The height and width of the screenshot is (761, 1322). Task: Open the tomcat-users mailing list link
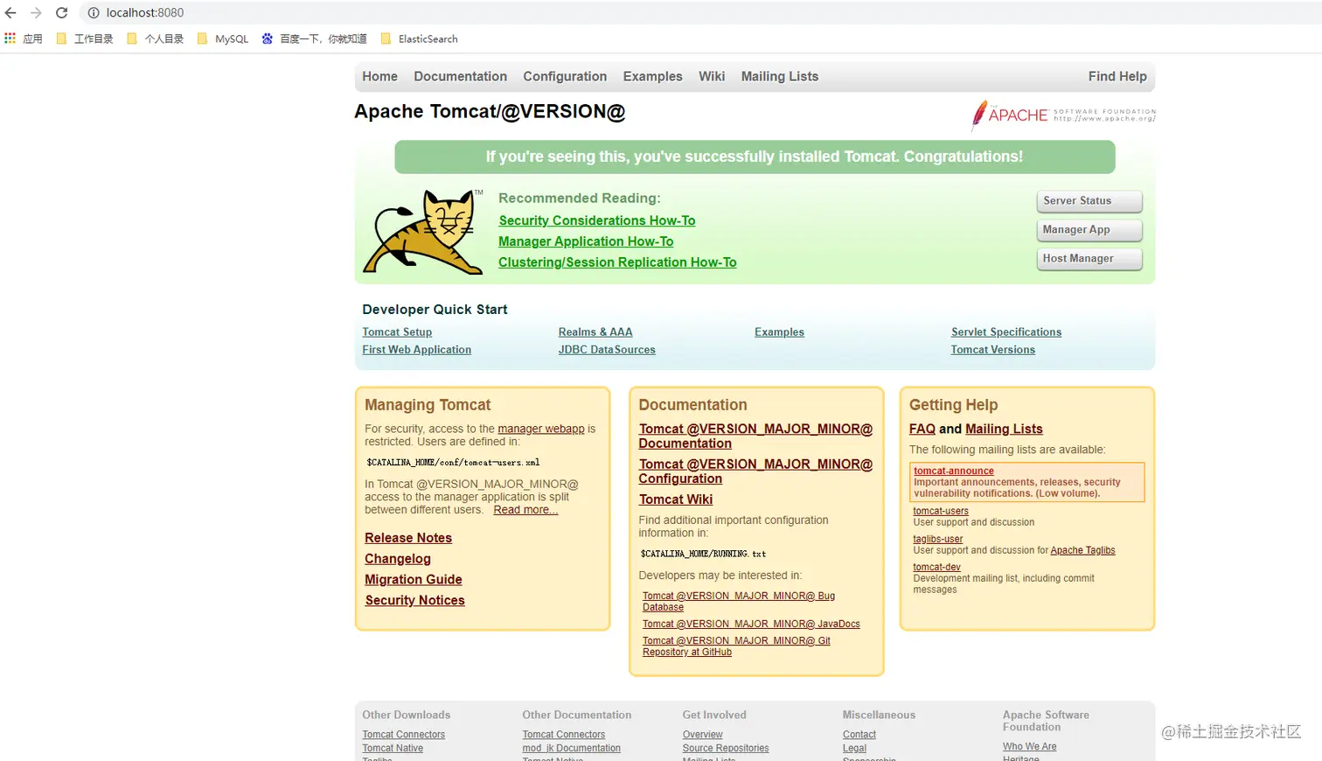[941, 512]
